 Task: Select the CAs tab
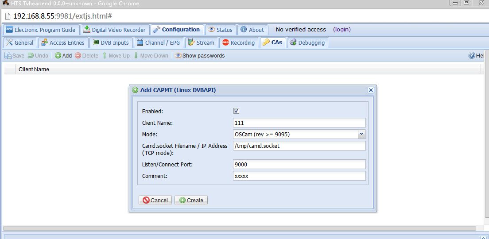point(273,42)
